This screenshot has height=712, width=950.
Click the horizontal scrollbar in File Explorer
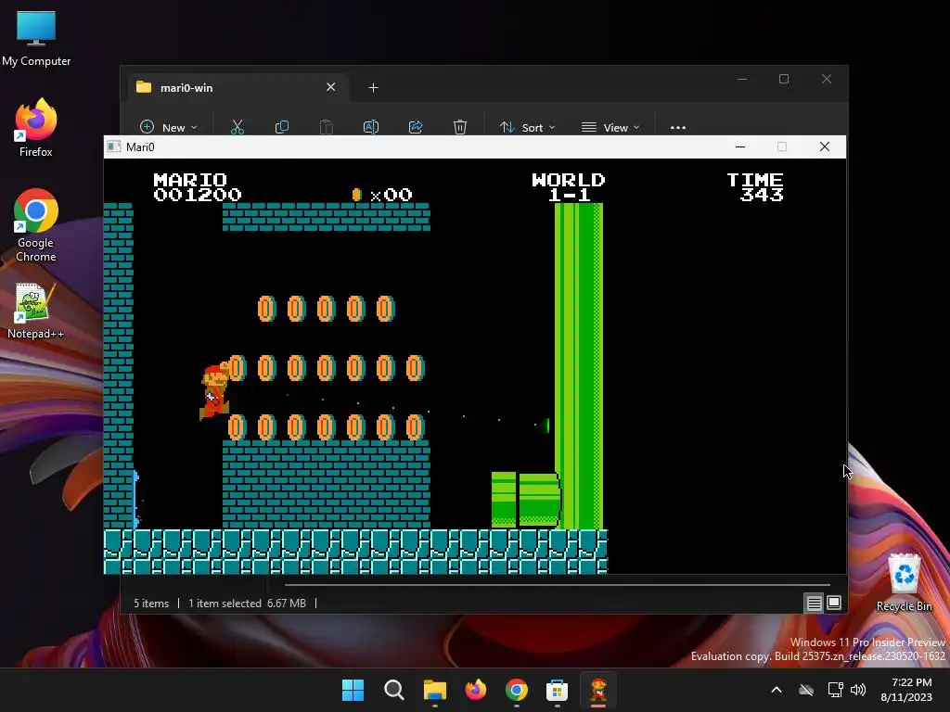(557, 585)
